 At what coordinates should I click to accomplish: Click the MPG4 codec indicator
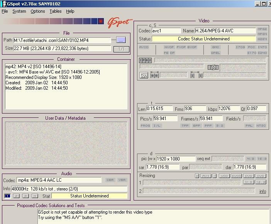coord(262,34)
